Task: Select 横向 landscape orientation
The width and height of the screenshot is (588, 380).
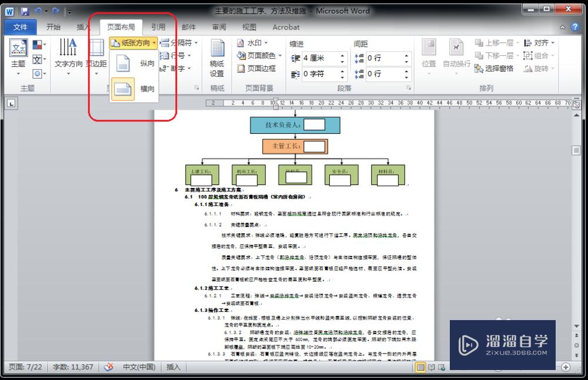Action: [x=134, y=89]
